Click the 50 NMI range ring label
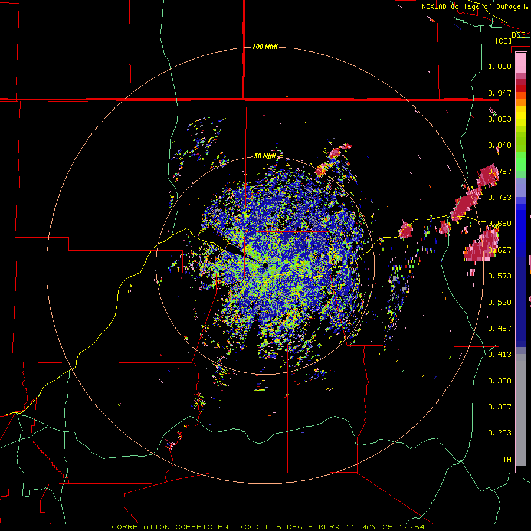 [x=265, y=156]
